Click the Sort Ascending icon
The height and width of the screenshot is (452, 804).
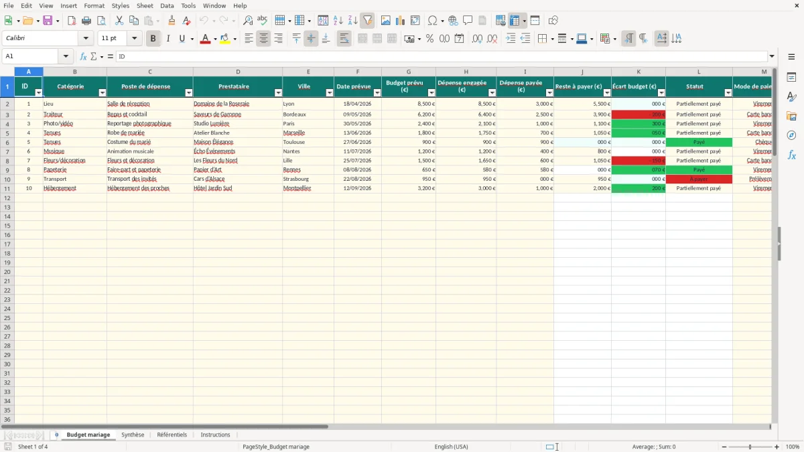pyautogui.click(x=338, y=21)
